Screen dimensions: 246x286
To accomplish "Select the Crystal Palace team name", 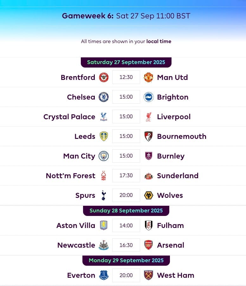I will 69,117.
